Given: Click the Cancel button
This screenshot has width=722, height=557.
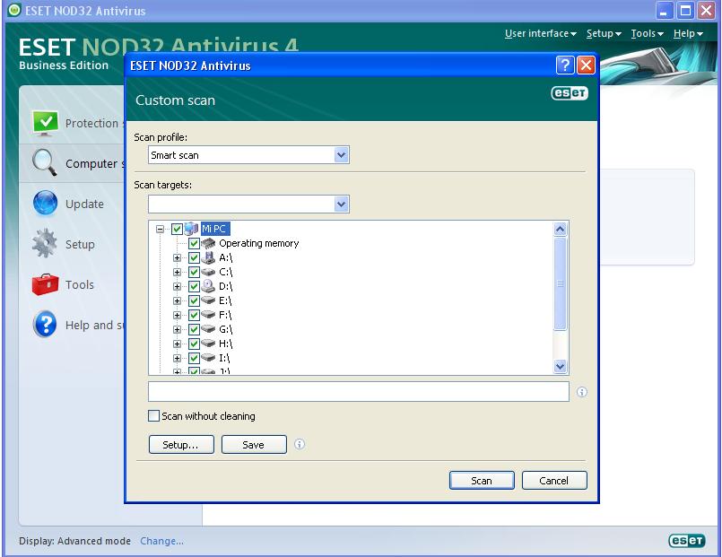Looking at the screenshot, I should click(x=554, y=480).
